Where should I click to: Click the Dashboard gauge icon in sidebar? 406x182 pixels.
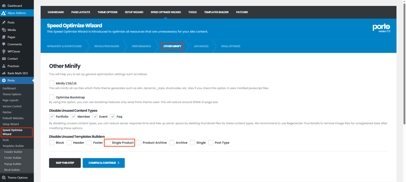pyautogui.click(x=4, y=6)
